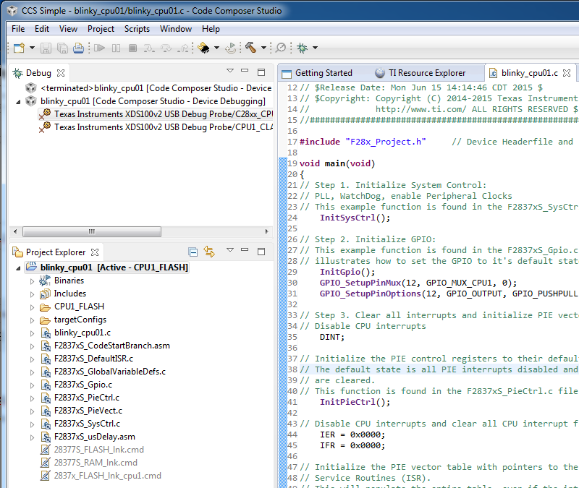This screenshot has width=579, height=488.
Task: Click the Search magnifier toolbar icon
Action: [281, 48]
